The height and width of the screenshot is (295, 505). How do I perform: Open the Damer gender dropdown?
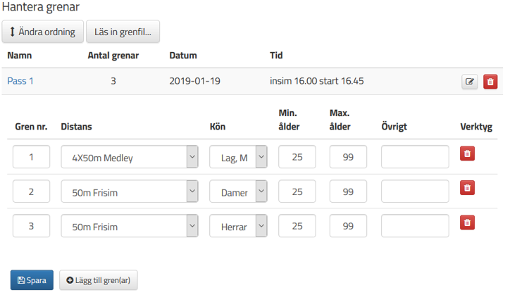(x=238, y=192)
